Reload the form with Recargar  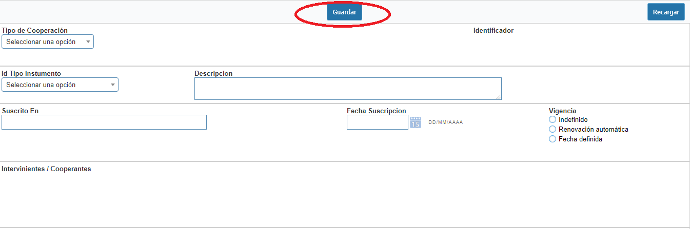point(666,12)
